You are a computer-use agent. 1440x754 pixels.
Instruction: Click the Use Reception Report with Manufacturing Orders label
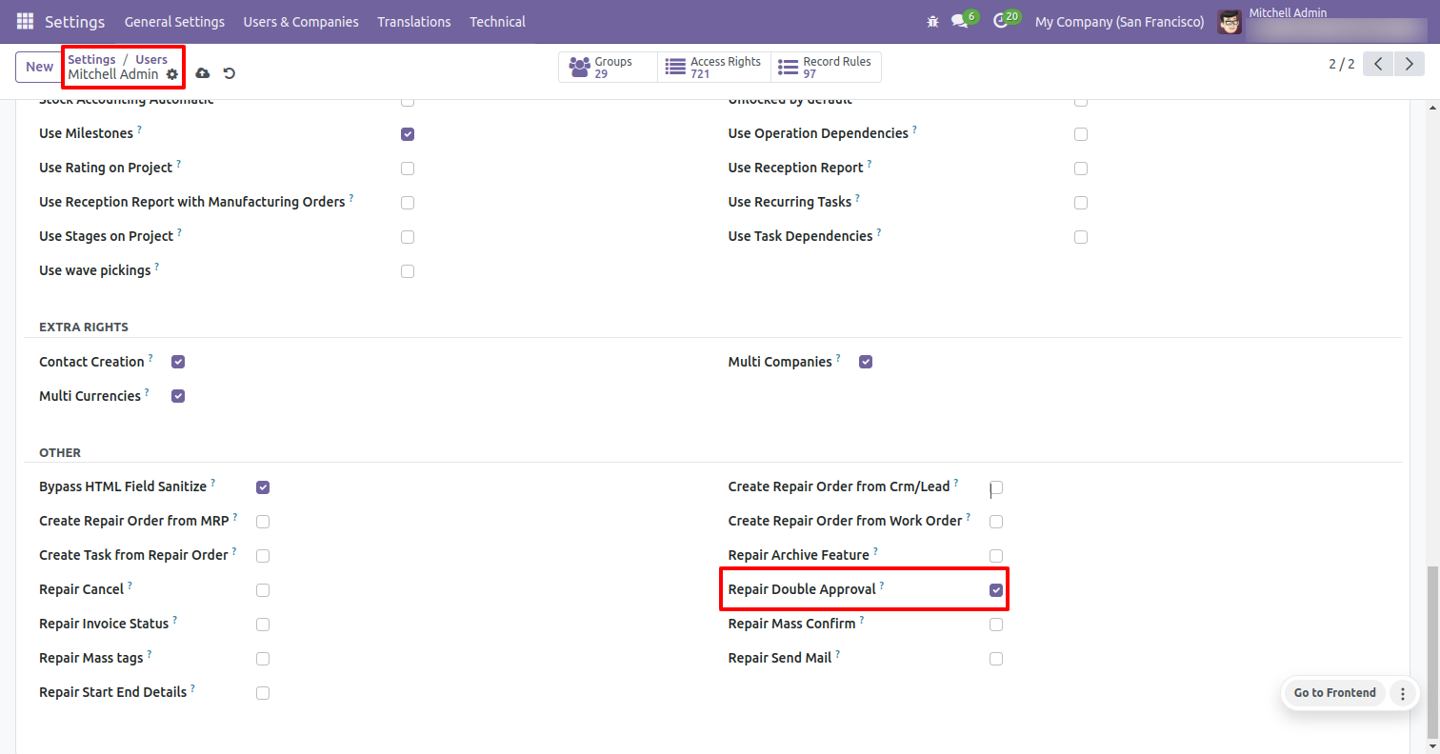191,202
